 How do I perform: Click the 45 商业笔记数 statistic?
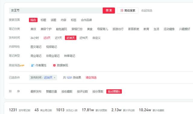click(x=43, y=110)
